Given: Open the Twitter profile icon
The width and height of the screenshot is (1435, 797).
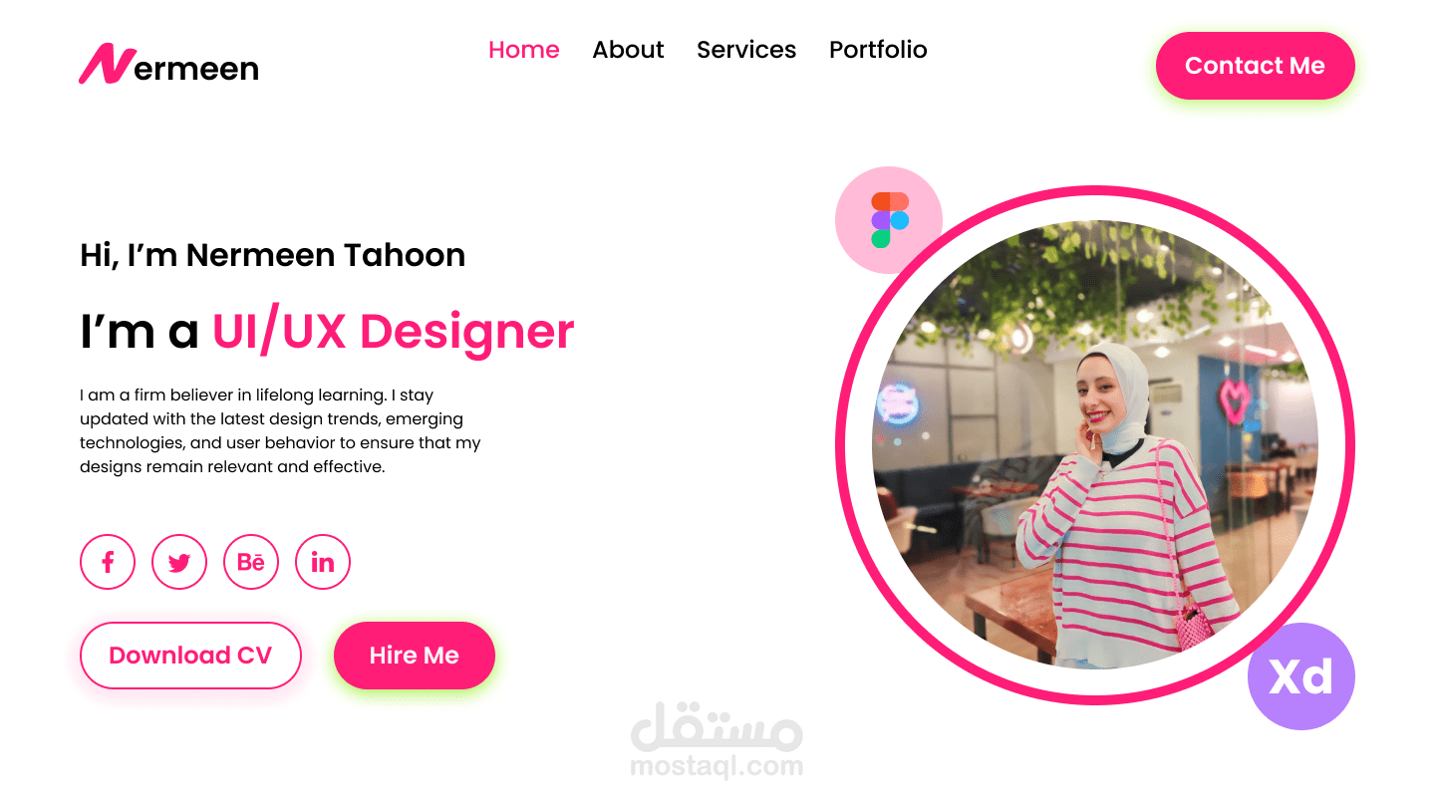Looking at the screenshot, I should click(x=179, y=562).
